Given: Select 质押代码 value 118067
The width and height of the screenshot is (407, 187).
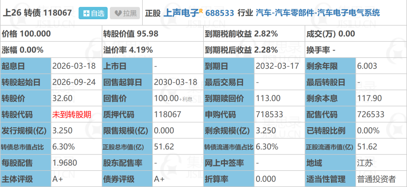Looking at the screenshot, I should pos(168,114).
